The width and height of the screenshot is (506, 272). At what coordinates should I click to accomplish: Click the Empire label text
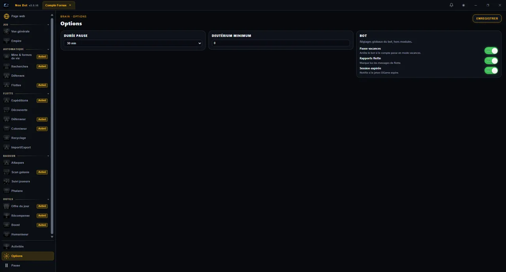click(x=17, y=41)
